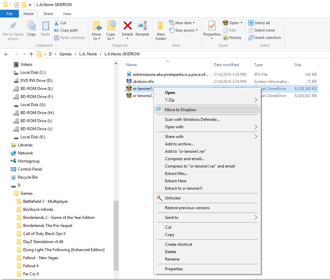Viewport: 330px width, 280px height.
Task: Open the Easy access dropdown
Action: (197, 30)
